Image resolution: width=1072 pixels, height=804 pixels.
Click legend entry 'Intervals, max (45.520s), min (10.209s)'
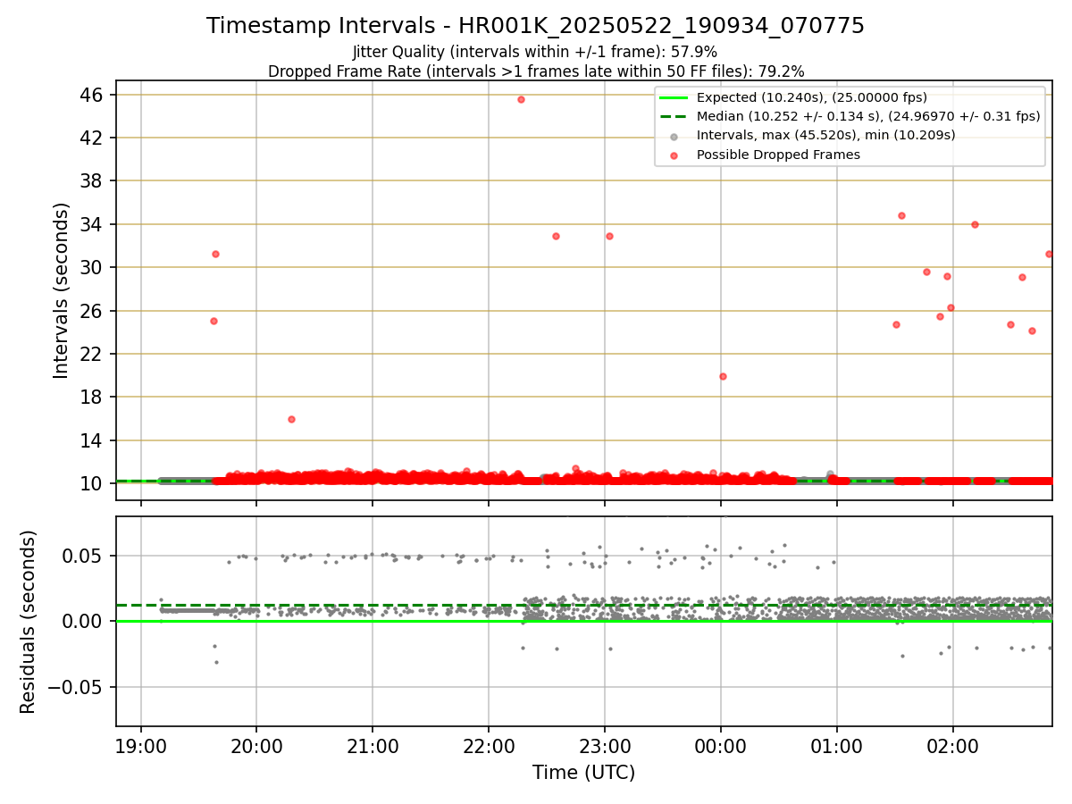pos(825,135)
